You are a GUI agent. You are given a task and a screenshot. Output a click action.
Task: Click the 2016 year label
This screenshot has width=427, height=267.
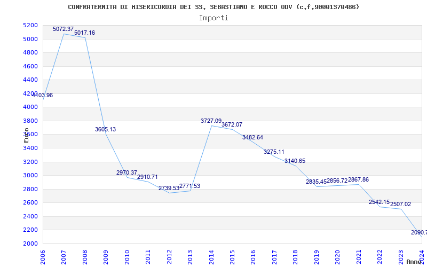(253, 257)
